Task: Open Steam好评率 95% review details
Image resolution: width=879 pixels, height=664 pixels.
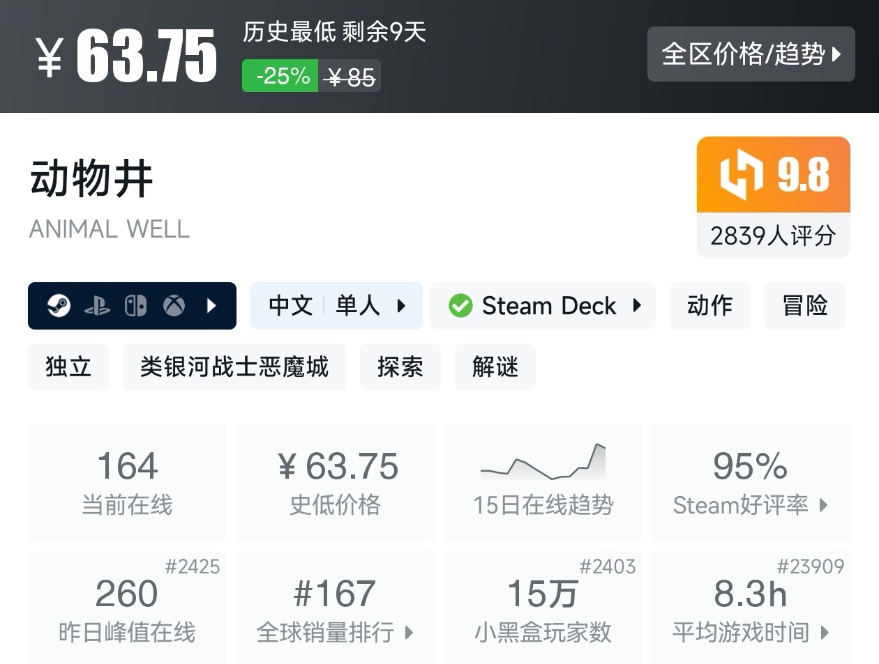Action: (x=751, y=482)
